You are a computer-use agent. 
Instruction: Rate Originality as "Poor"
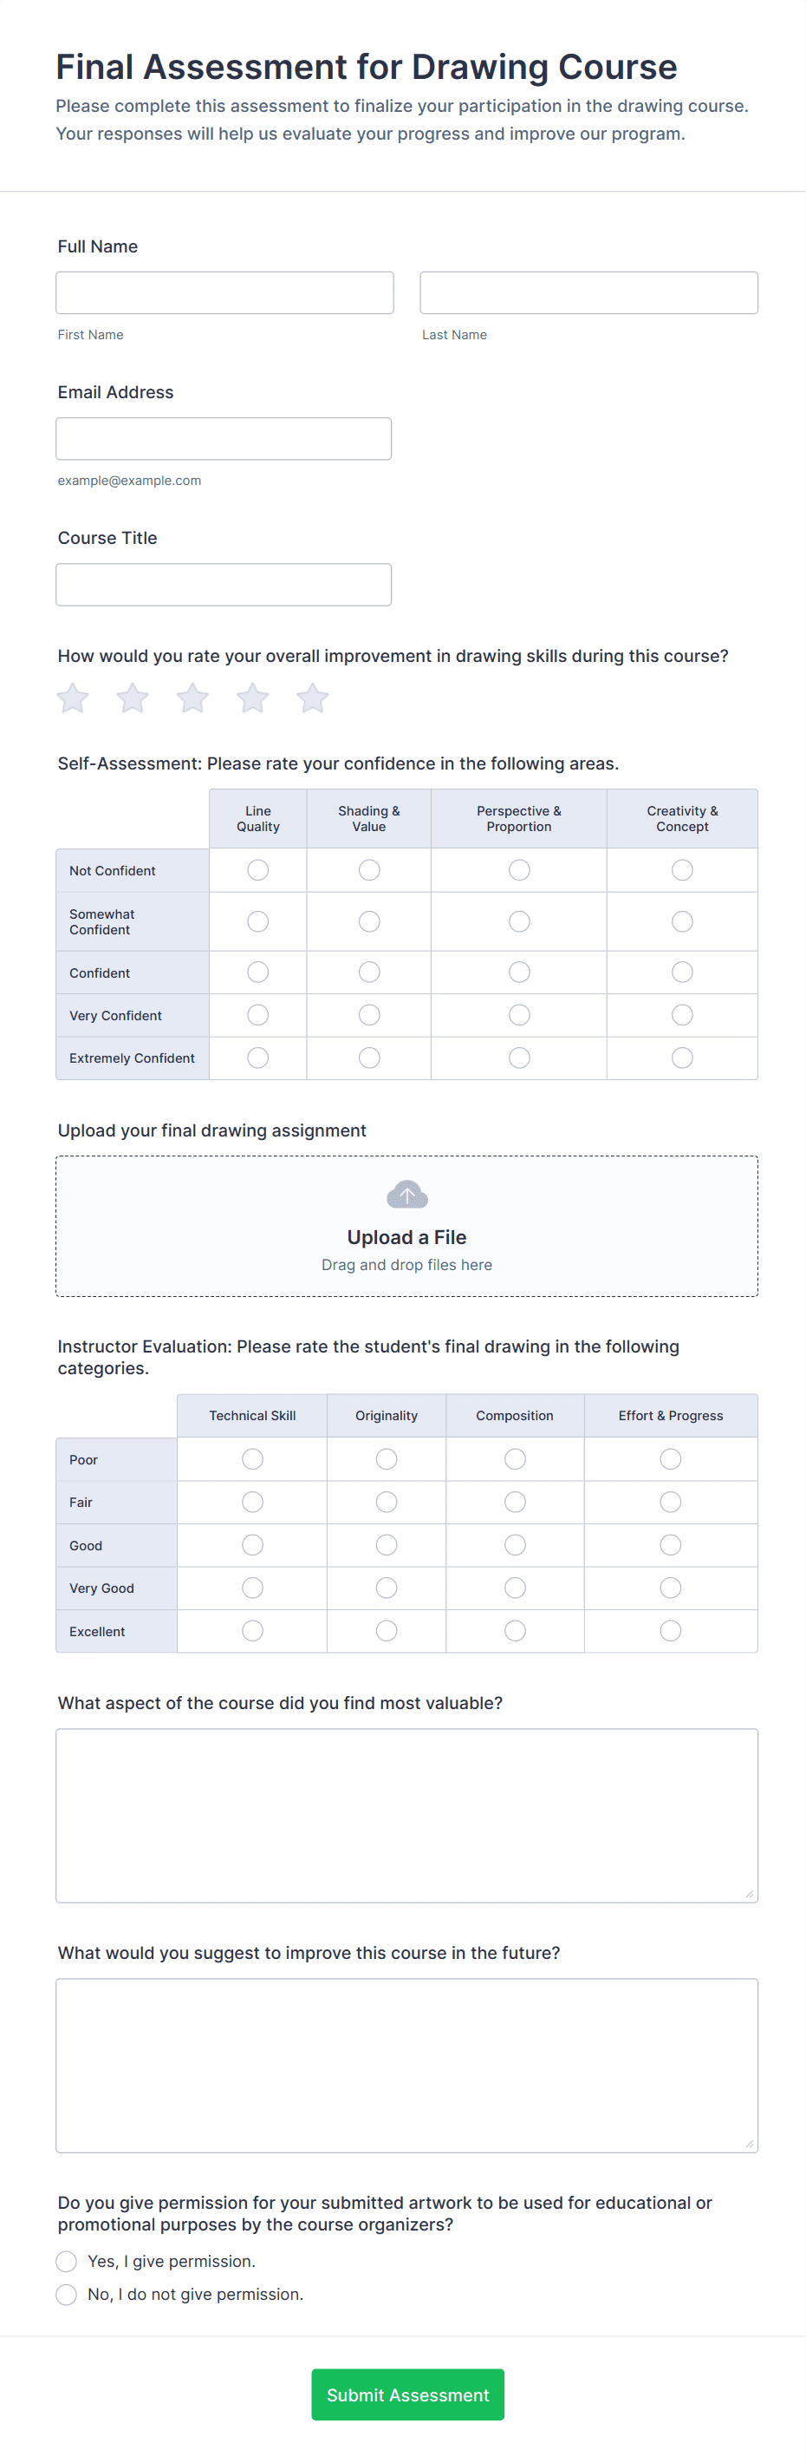386,1458
